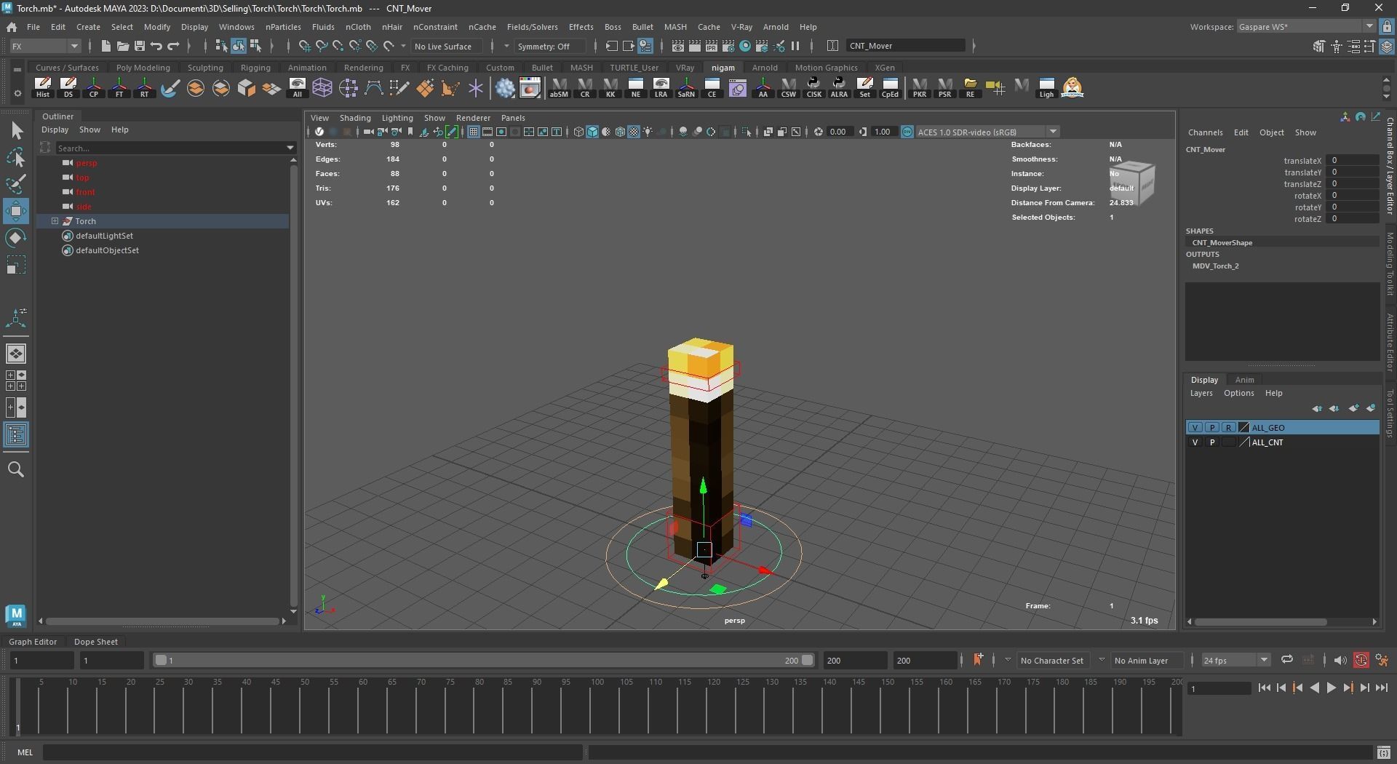Open the Graph Editor tab
The image size is (1397, 764).
coord(33,642)
